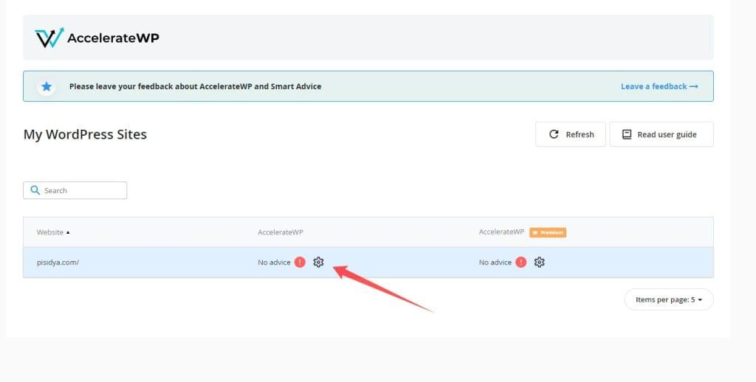The image size is (756, 382).
Task: Click the feedback request banner text
Action: pyautogui.click(x=195, y=86)
